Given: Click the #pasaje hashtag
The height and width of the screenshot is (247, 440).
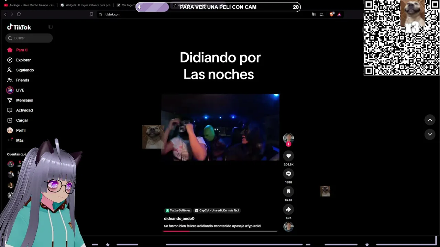Looking at the screenshot, I should [238, 226].
